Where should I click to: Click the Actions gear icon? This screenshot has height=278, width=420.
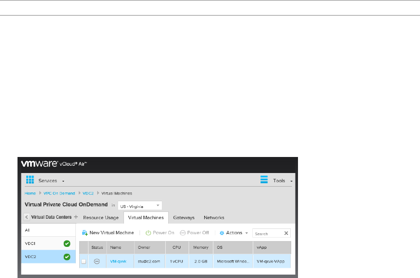pos(222,233)
